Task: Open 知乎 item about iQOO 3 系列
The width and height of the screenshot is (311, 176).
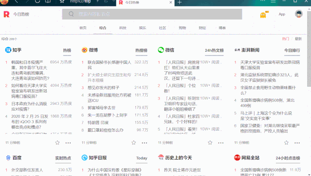Action: 30,121
